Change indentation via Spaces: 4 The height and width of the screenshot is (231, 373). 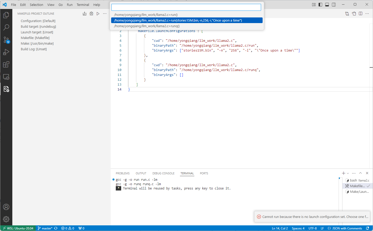(298, 228)
